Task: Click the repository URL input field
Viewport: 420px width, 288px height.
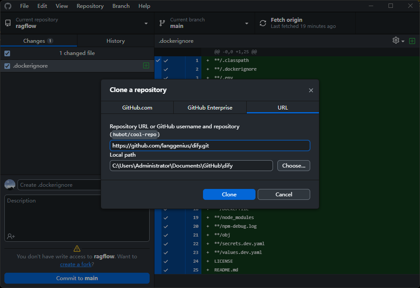Action: coord(210,146)
